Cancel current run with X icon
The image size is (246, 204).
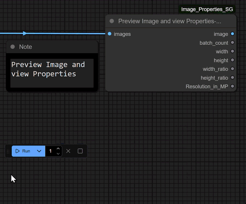pos(68,151)
